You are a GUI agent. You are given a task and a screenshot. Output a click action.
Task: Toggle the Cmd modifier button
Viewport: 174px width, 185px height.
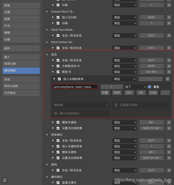tap(153, 93)
